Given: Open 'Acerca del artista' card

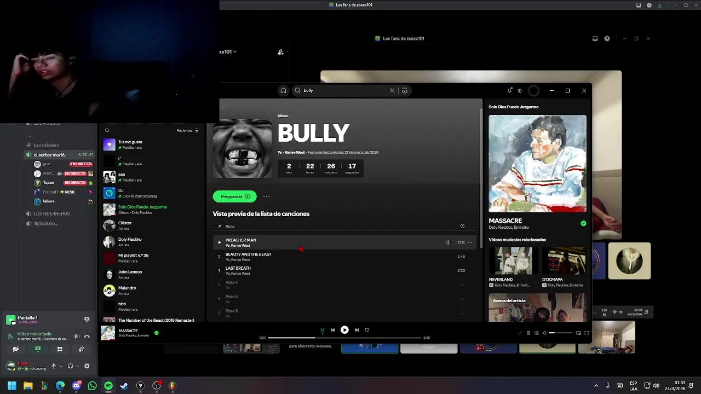Looking at the screenshot, I should (x=537, y=308).
